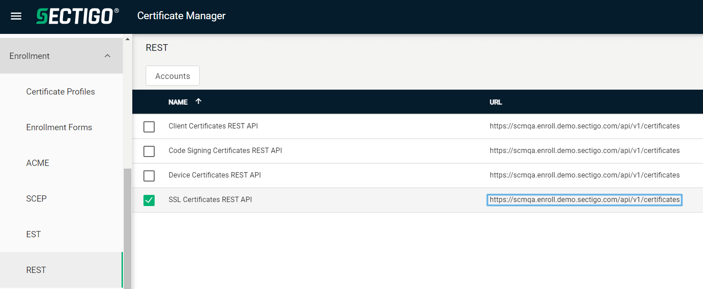Uncheck the SSL Certificates REST API checkbox
The width and height of the screenshot is (703, 289).
(x=149, y=200)
